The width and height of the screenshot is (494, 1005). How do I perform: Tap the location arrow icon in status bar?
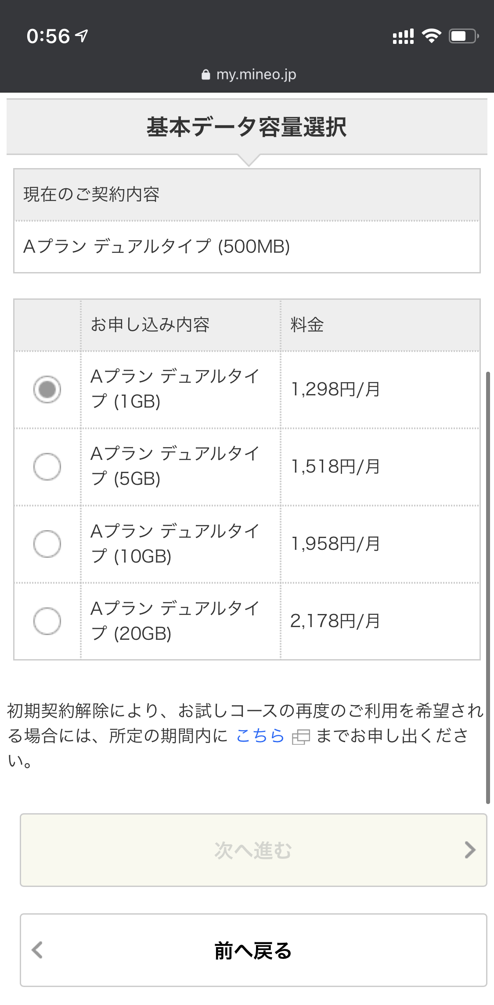click(82, 36)
